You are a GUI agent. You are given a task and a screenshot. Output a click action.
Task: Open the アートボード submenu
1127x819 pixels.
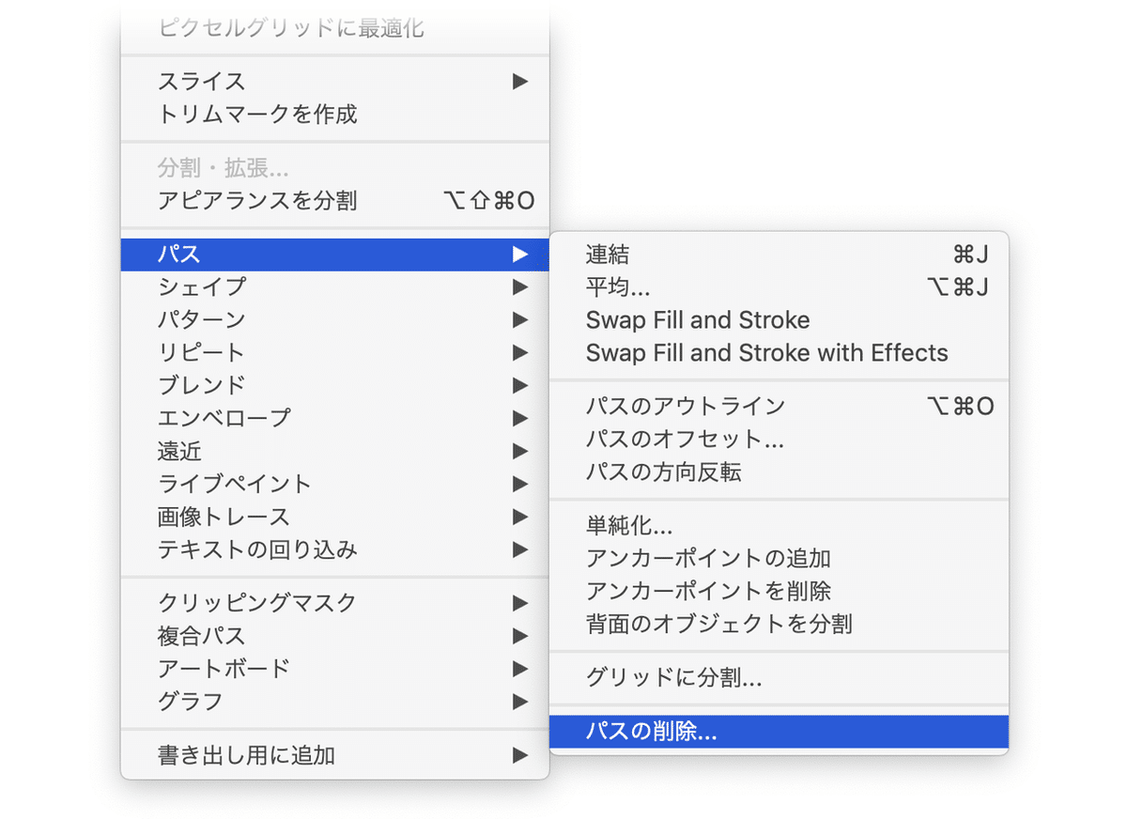[x=334, y=669]
